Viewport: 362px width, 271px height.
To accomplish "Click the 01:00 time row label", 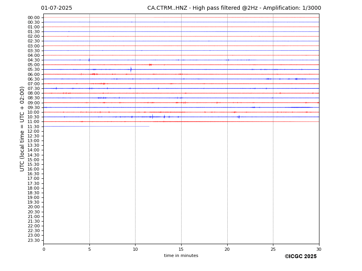I will click(34, 27).
